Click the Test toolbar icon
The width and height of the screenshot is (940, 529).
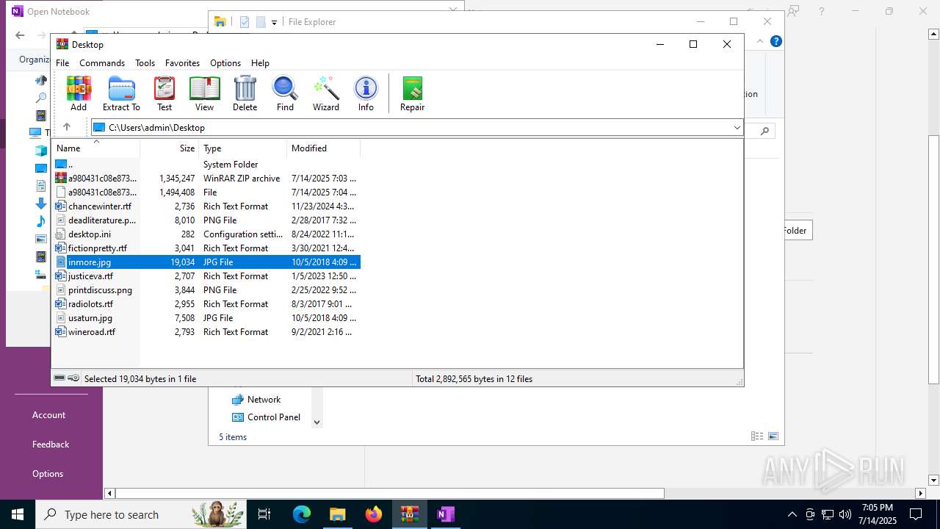pos(164,93)
